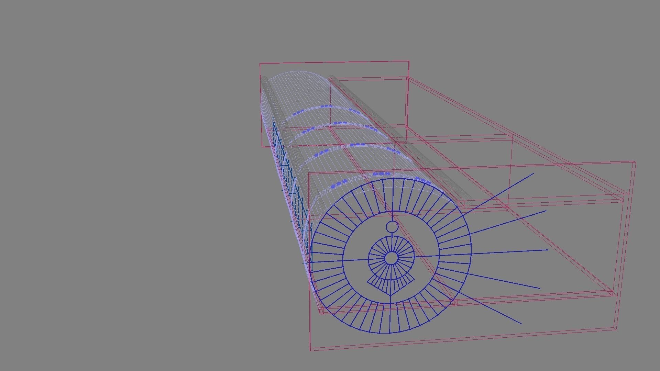Select the top-right corner of the rear red rectangle

pyautogui.click(x=409, y=61)
